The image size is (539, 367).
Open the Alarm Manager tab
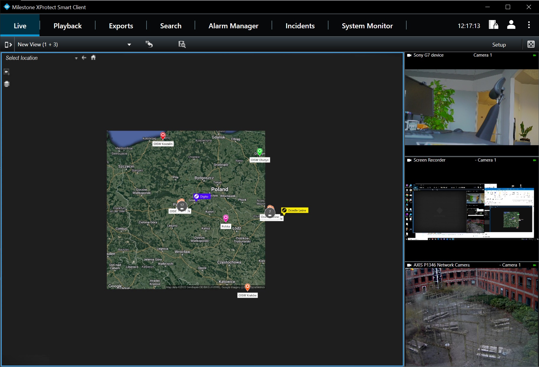point(233,26)
